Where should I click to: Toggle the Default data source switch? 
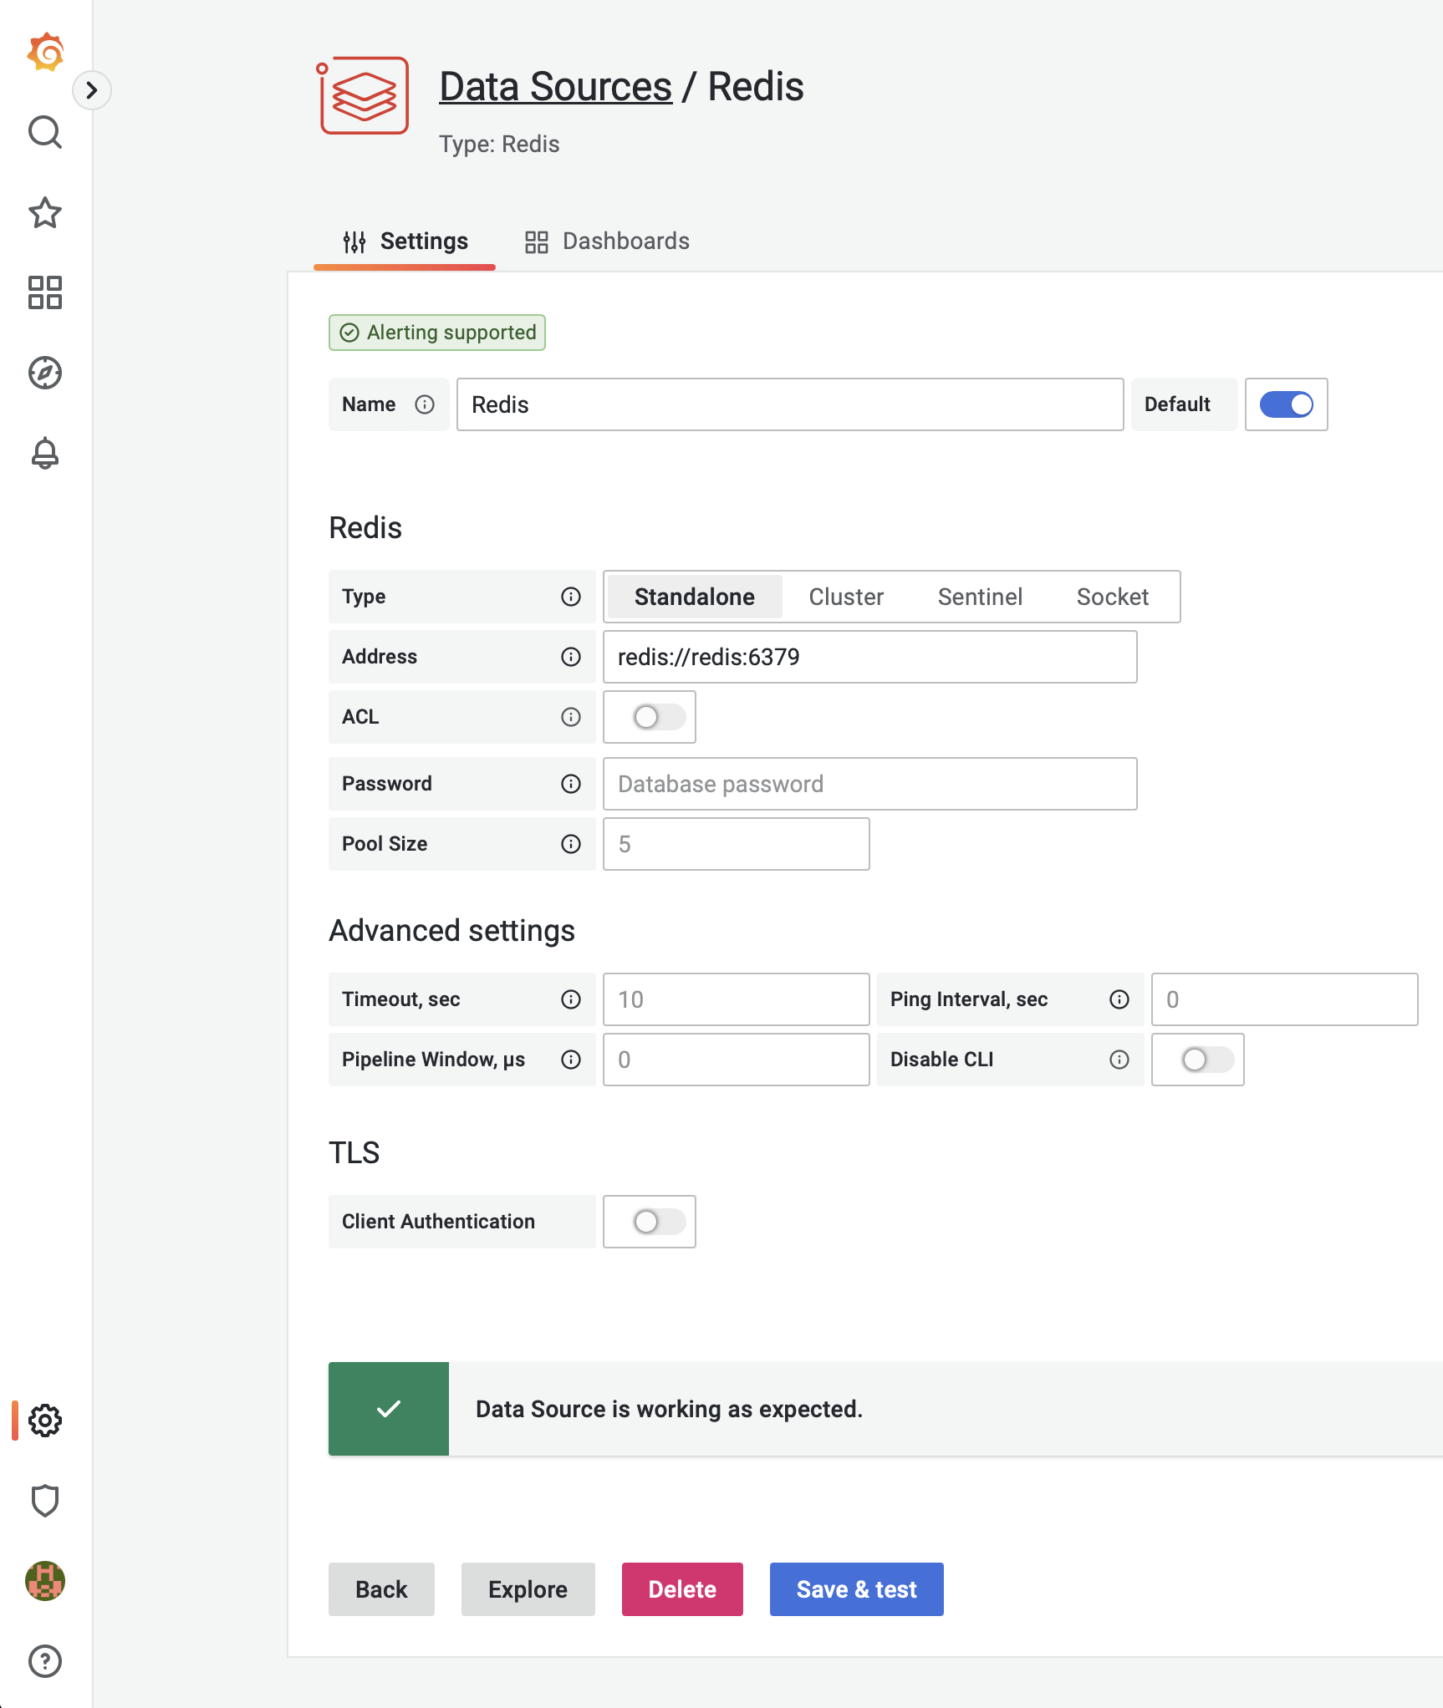[x=1286, y=404]
